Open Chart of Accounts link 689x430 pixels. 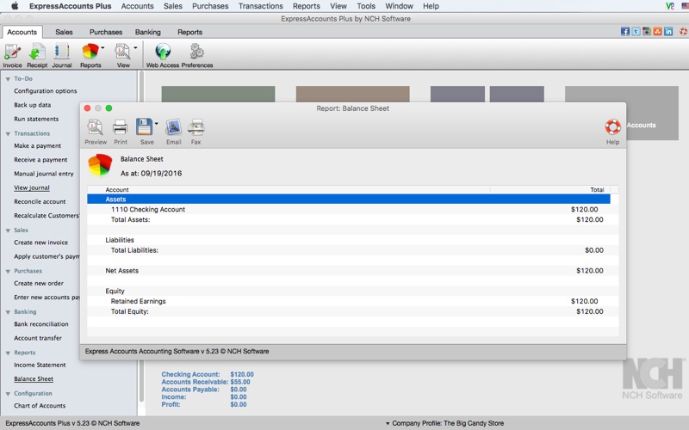(40, 406)
